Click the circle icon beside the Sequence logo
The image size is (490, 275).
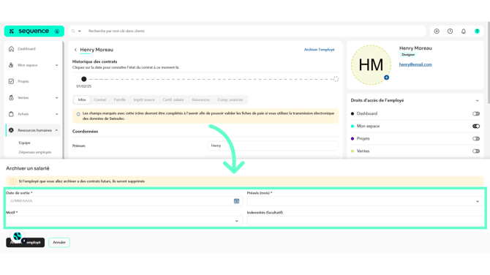(x=57, y=31)
